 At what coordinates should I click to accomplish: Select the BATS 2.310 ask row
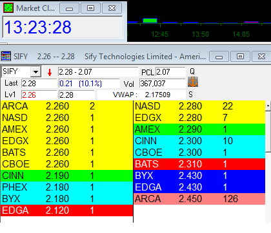[x=199, y=164]
